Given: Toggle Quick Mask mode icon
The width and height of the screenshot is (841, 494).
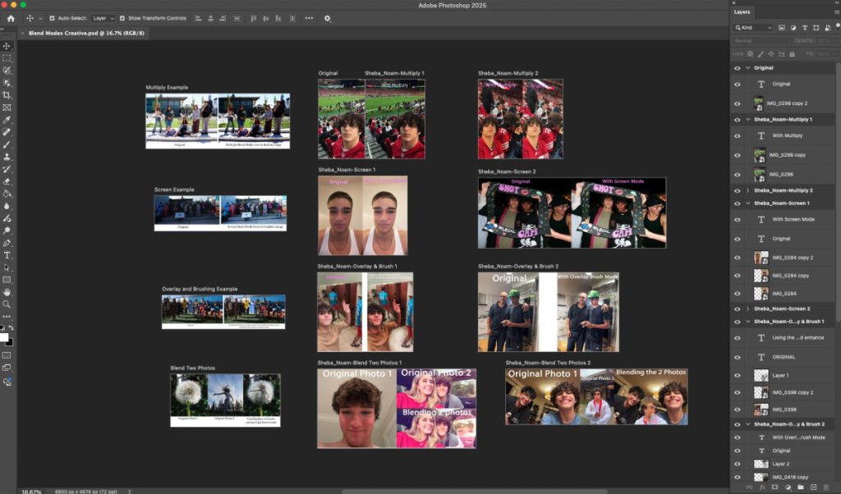Looking at the screenshot, I should point(7,355).
